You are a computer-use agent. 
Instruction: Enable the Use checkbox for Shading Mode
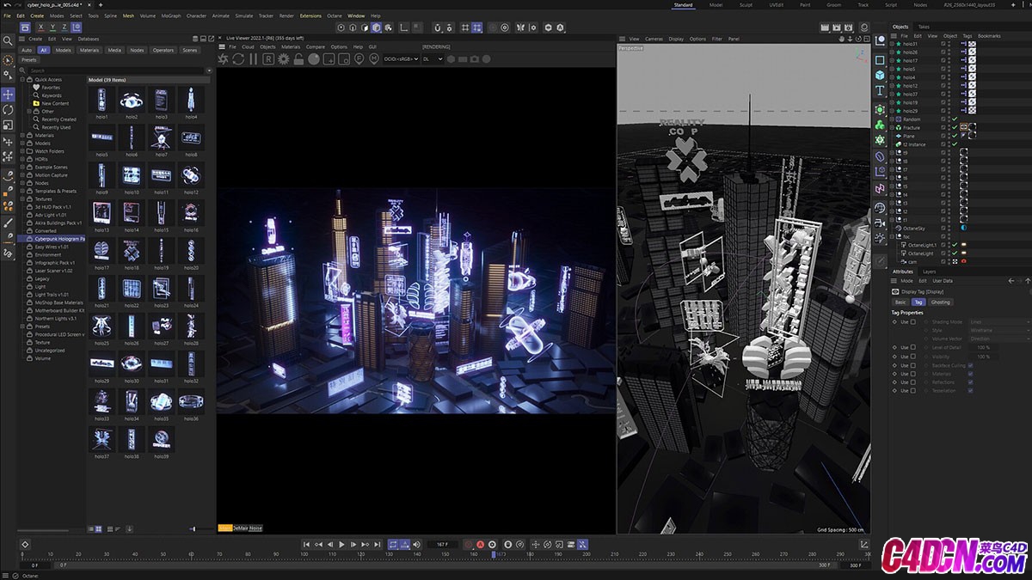pos(913,322)
